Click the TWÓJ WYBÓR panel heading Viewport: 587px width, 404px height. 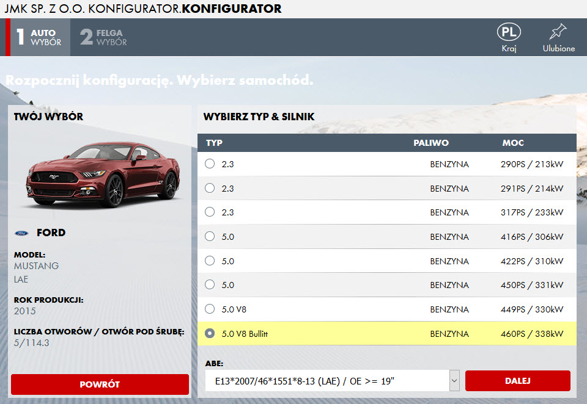pos(48,117)
